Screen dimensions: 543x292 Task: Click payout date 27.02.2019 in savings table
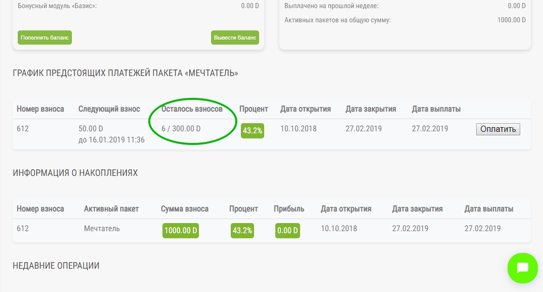coord(482,229)
